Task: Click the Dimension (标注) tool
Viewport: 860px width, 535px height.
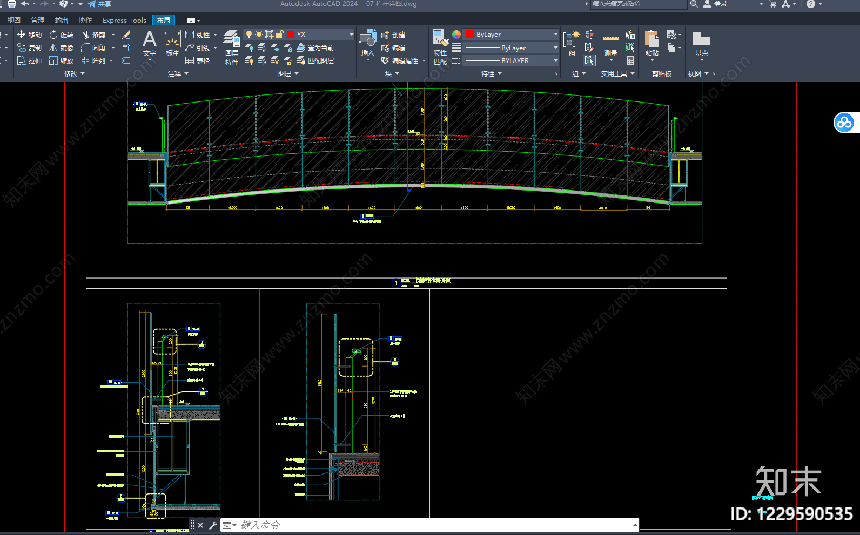Action: click(x=172, y=43)
